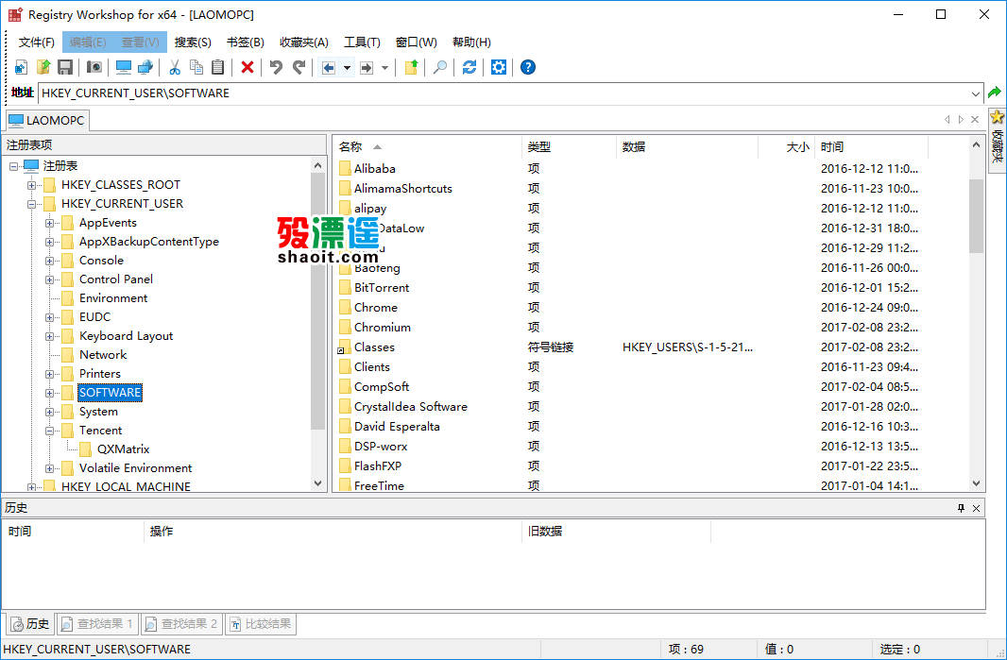Screen dimensions: 1007x660
Task: Click the connect network registry icon
Action: [145, 67]
